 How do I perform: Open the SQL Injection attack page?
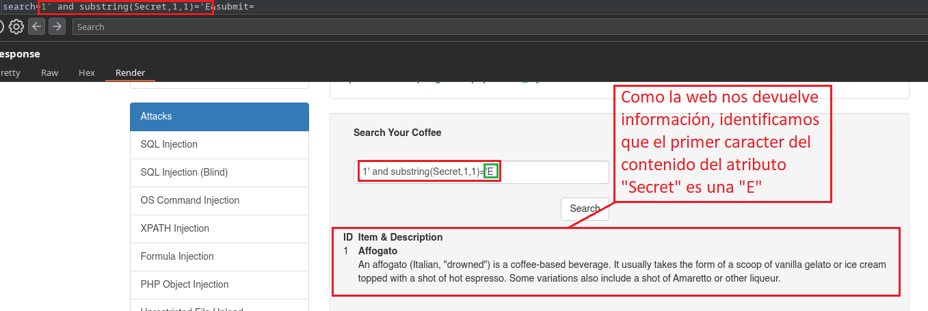tap(169, 144)
